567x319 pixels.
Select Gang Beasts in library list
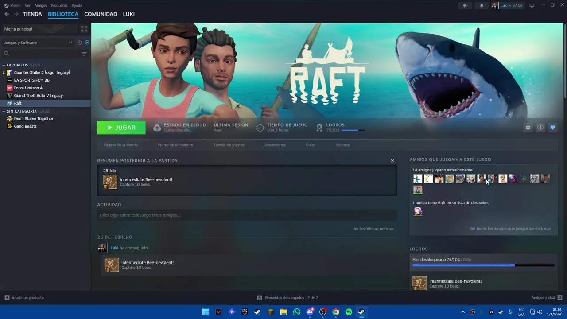pyautogui.click(x=25, y=126)
